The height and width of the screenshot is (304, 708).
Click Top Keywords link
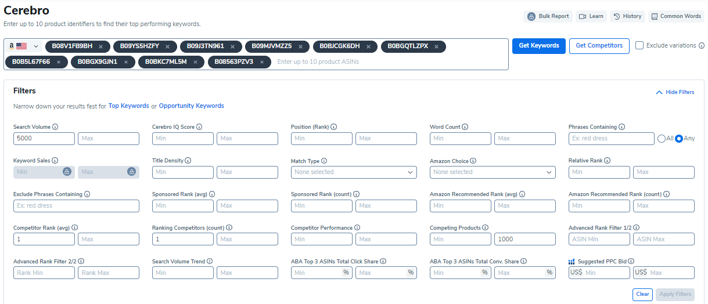(129, 106)
